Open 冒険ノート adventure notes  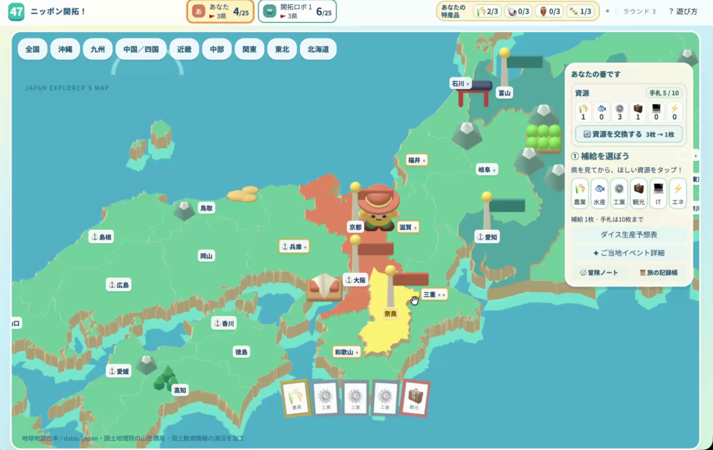click(x=600, y=272)
